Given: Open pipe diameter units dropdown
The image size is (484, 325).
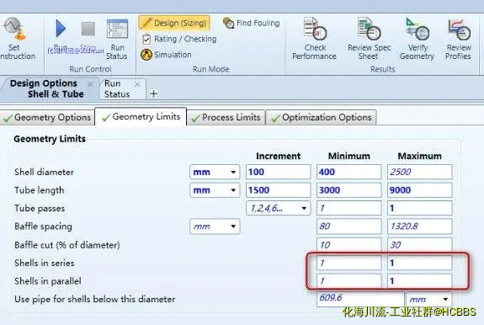Looking at the screenshot, I should (x=429, y=299).
